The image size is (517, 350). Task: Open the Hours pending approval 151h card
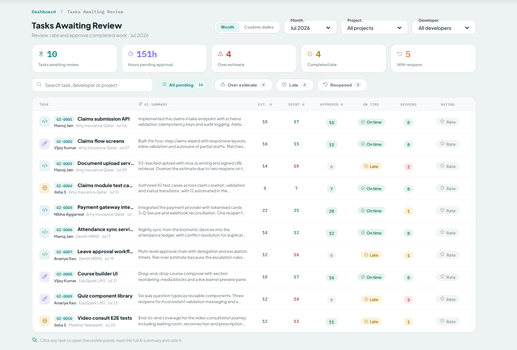pyautogui.click(x=164, y=58)
